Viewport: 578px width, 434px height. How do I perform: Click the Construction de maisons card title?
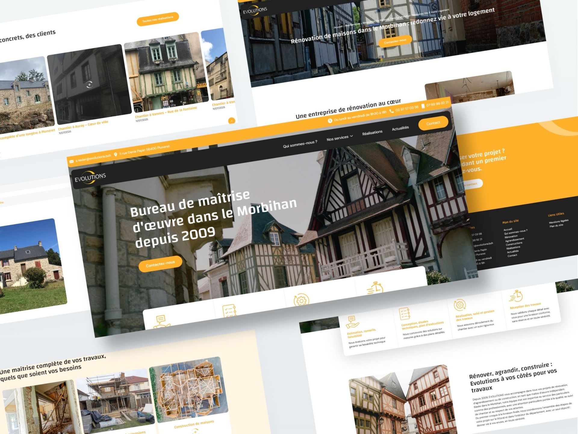194,424
